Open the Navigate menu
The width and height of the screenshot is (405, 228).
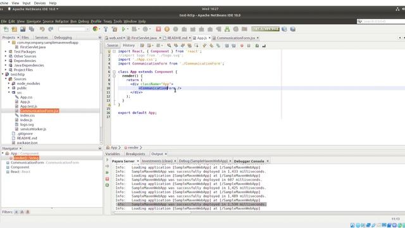(34, 22)
